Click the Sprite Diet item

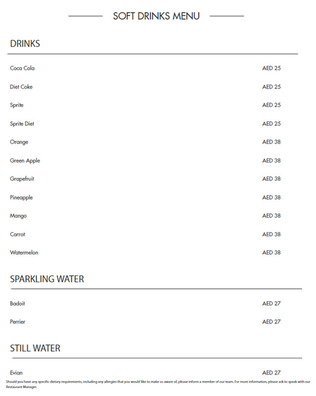click(x=22, y=124)
